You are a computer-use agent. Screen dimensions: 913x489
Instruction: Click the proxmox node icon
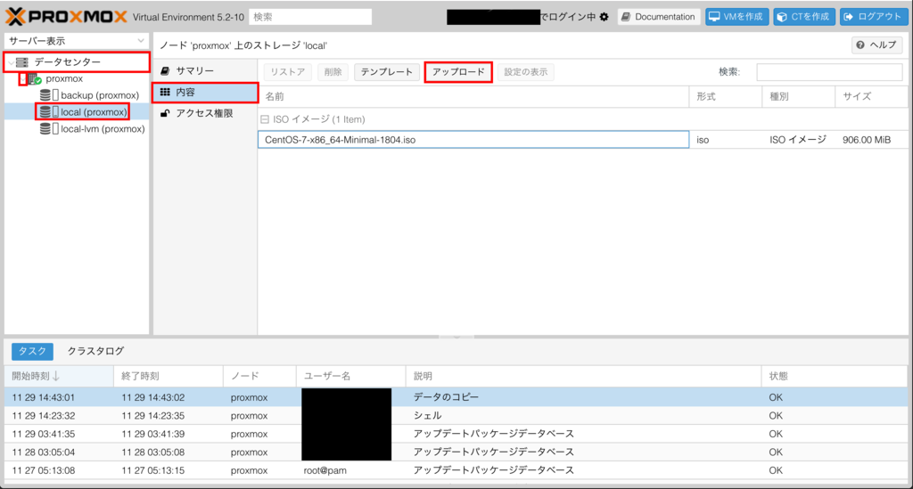point(35,78)
